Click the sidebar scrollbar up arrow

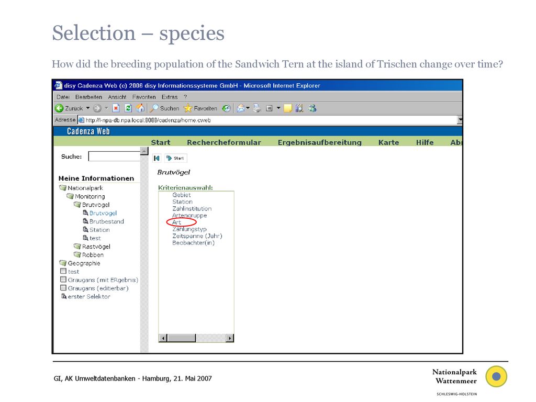[144, 151]
